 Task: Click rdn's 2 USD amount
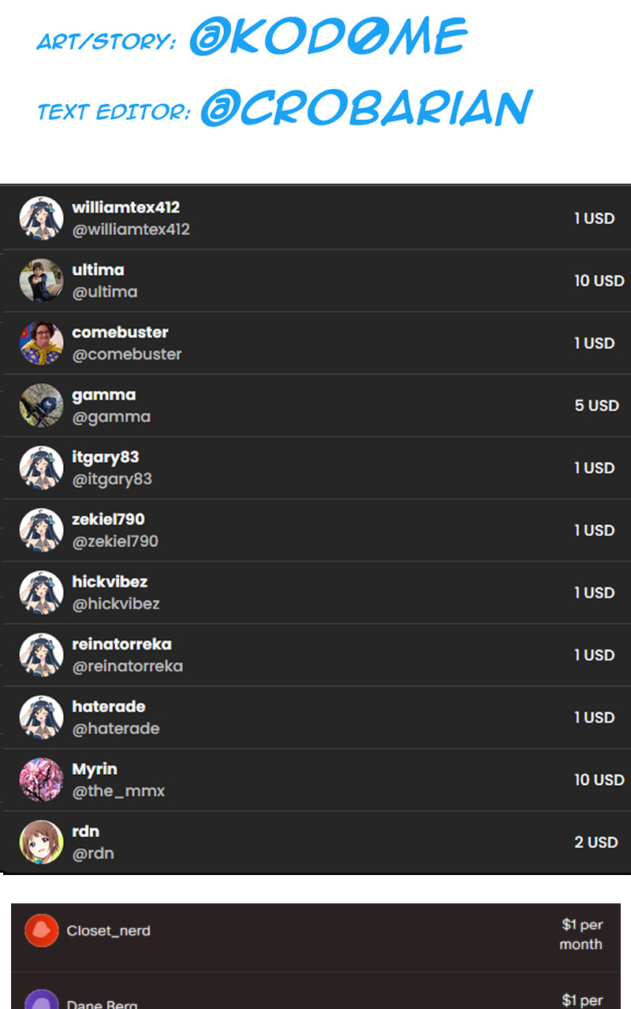pos(596,843)
